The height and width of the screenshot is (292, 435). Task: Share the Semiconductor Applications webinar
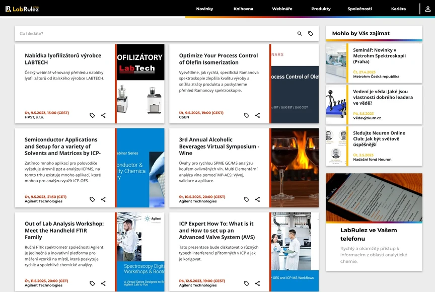tap(103, 199)
